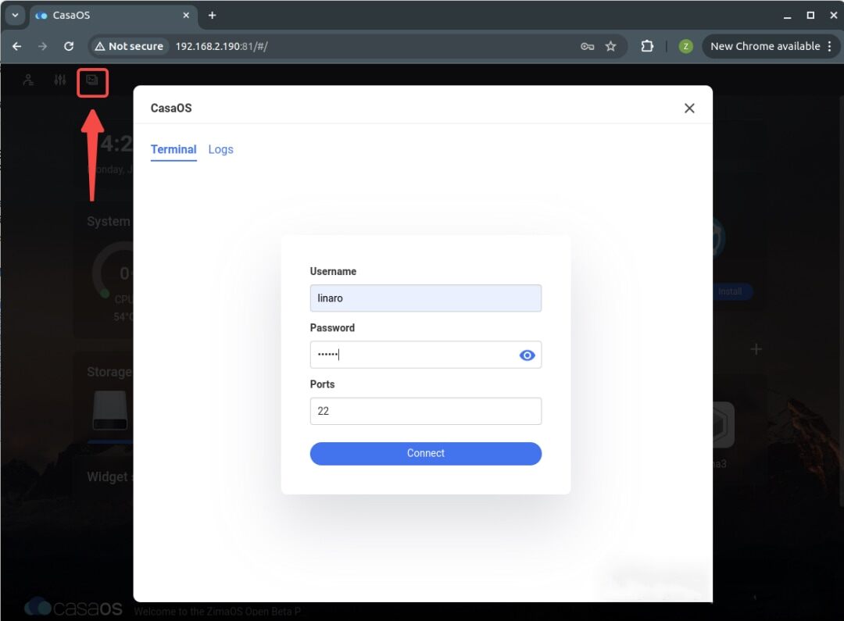This screenshot has height=621, width=844.
Task: Open CasaOS settings sliders icon
Action: [59, 80]
